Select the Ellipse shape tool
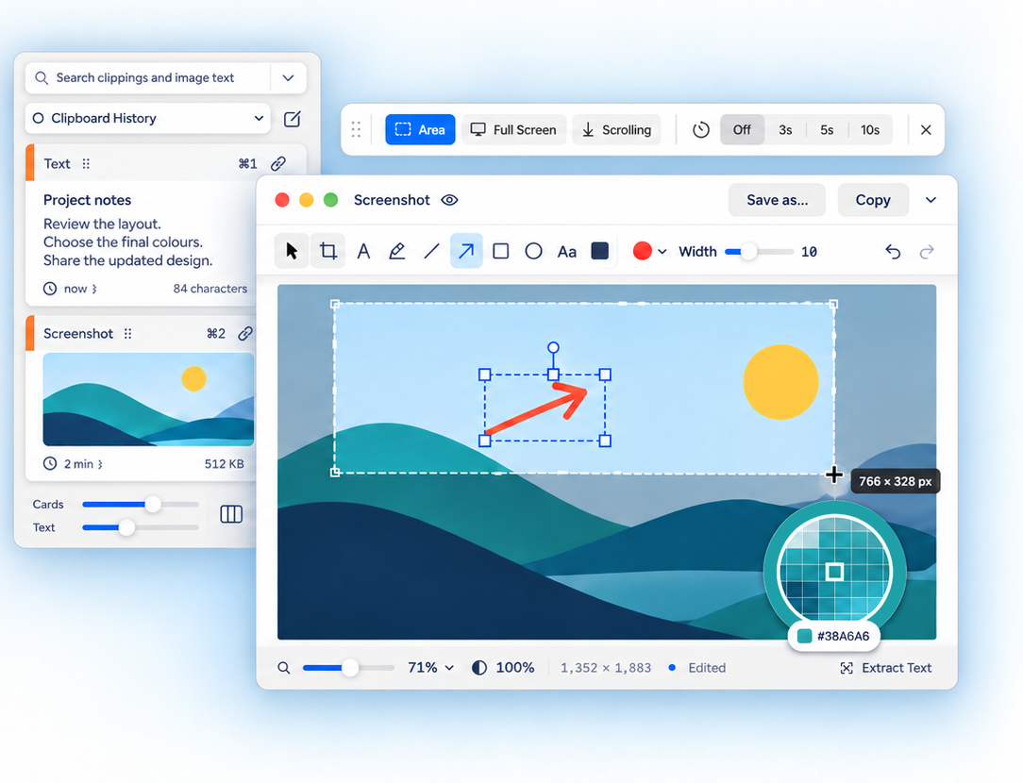Screen dimensions: 1023x783 [x=534, y=251]
